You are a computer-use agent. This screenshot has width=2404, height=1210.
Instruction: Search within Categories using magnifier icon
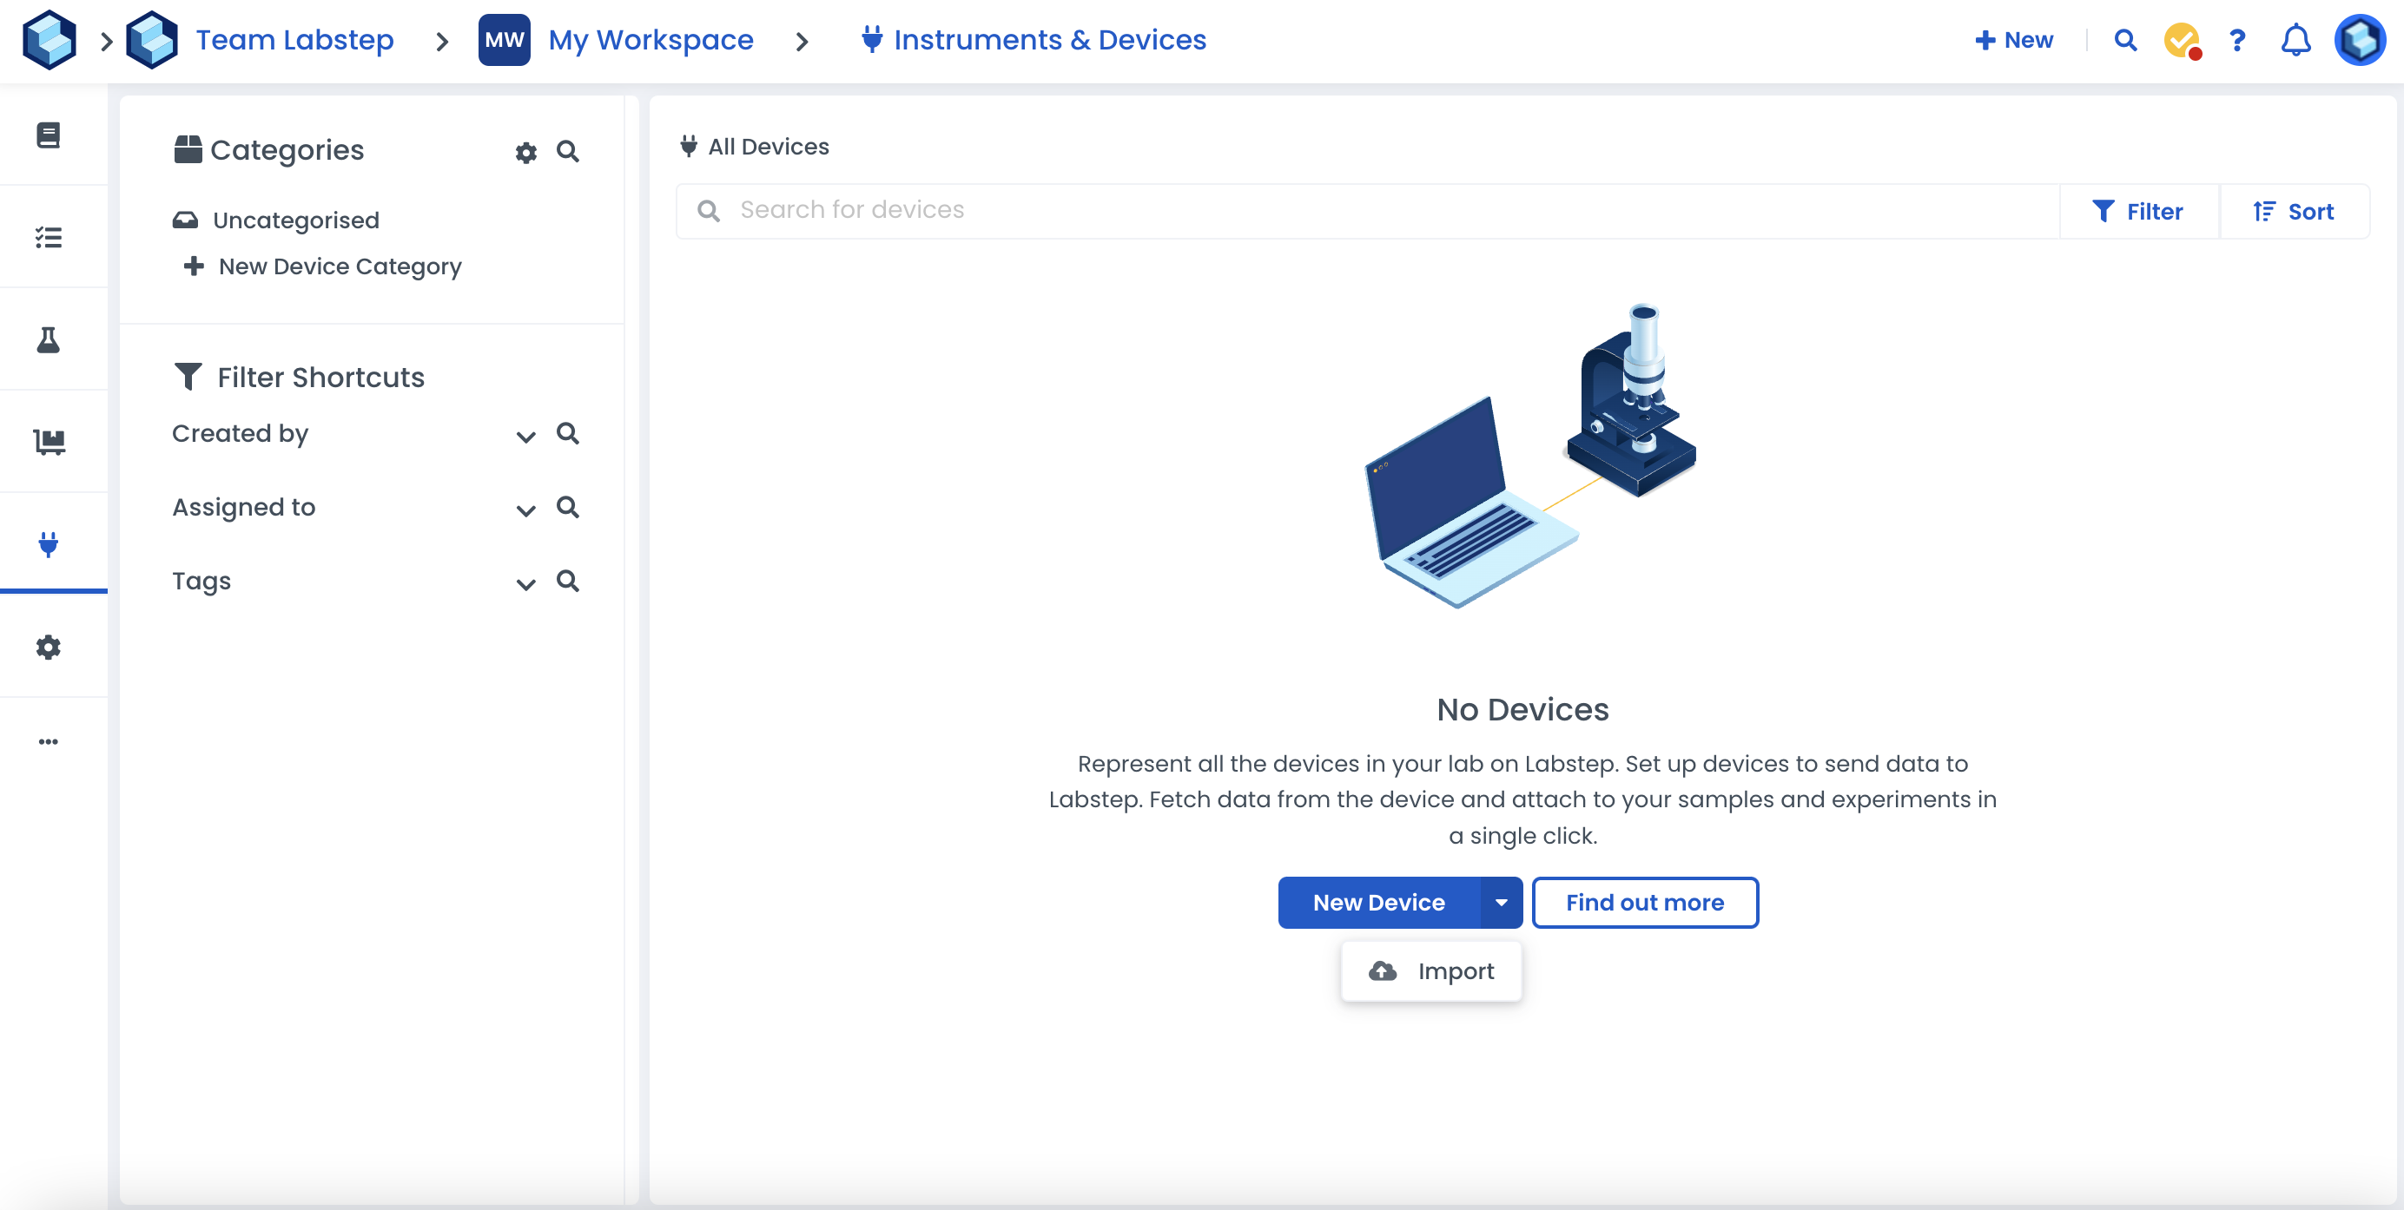567,151
